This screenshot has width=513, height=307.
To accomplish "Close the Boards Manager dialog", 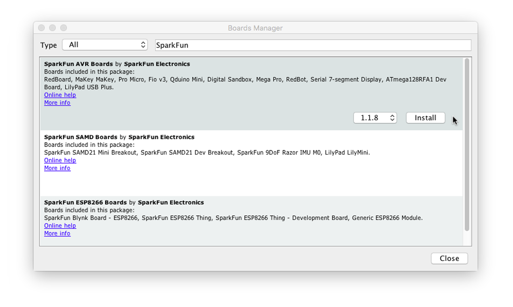I will (x=449, y=258).
